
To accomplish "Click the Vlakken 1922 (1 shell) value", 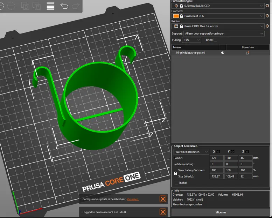I will pyautogui.click(x=195, y=200).
